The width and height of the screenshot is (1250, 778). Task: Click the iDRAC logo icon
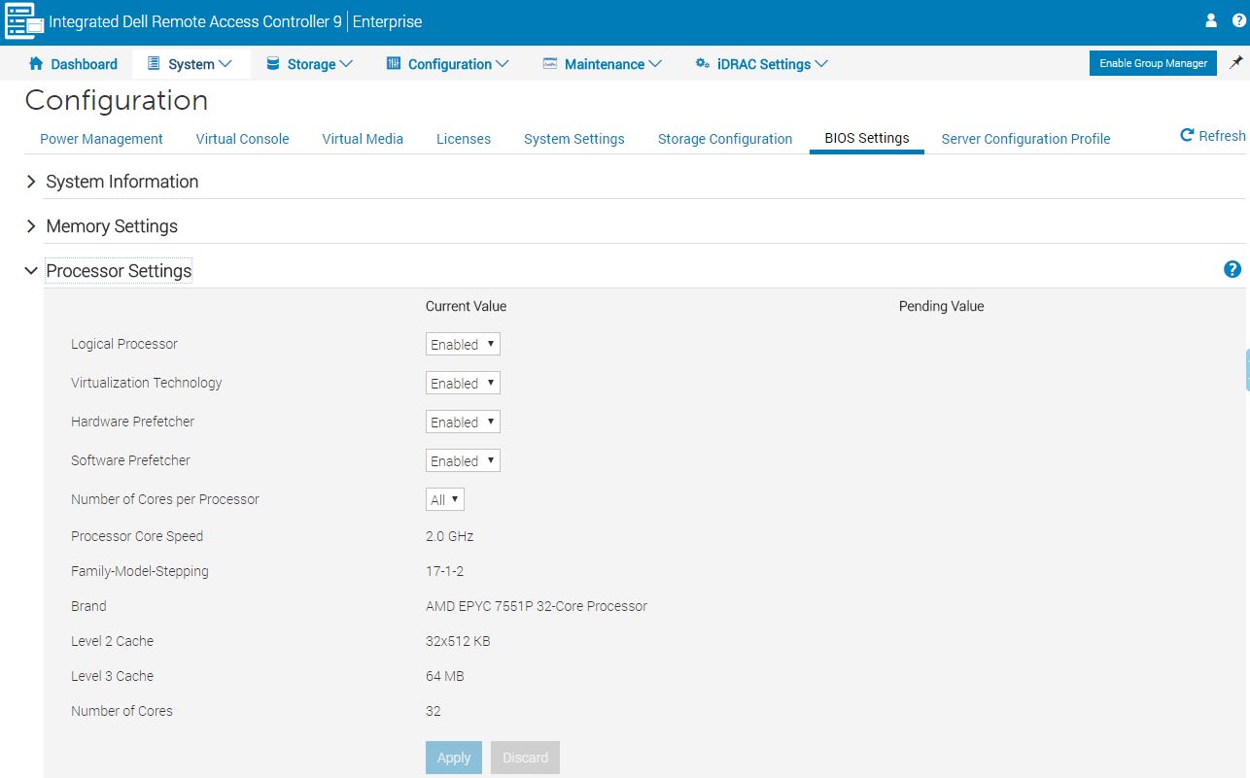click(24, 21)
